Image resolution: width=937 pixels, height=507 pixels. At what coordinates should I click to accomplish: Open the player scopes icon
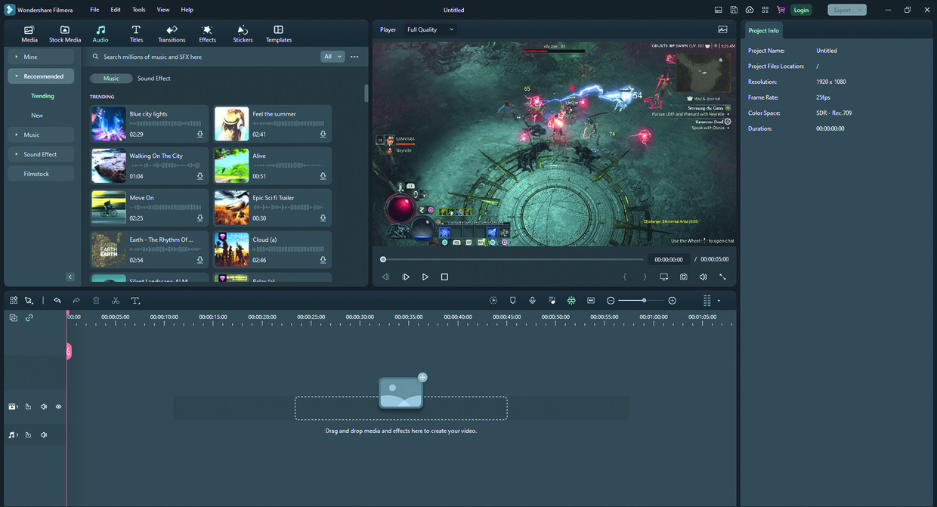[722, 29]
